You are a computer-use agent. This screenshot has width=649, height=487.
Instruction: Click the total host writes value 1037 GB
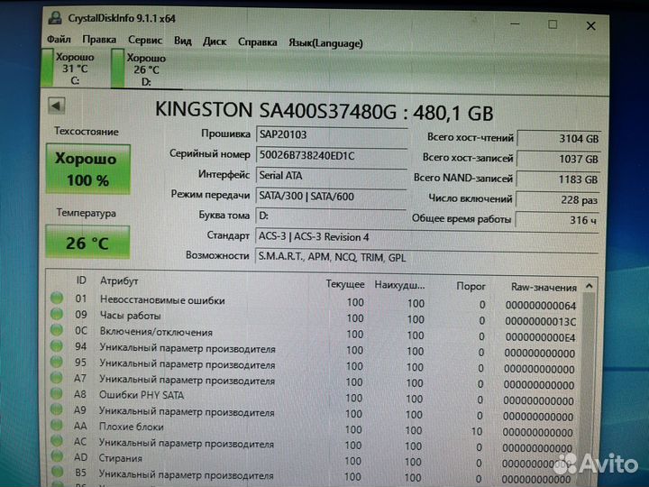click(558, 159)
